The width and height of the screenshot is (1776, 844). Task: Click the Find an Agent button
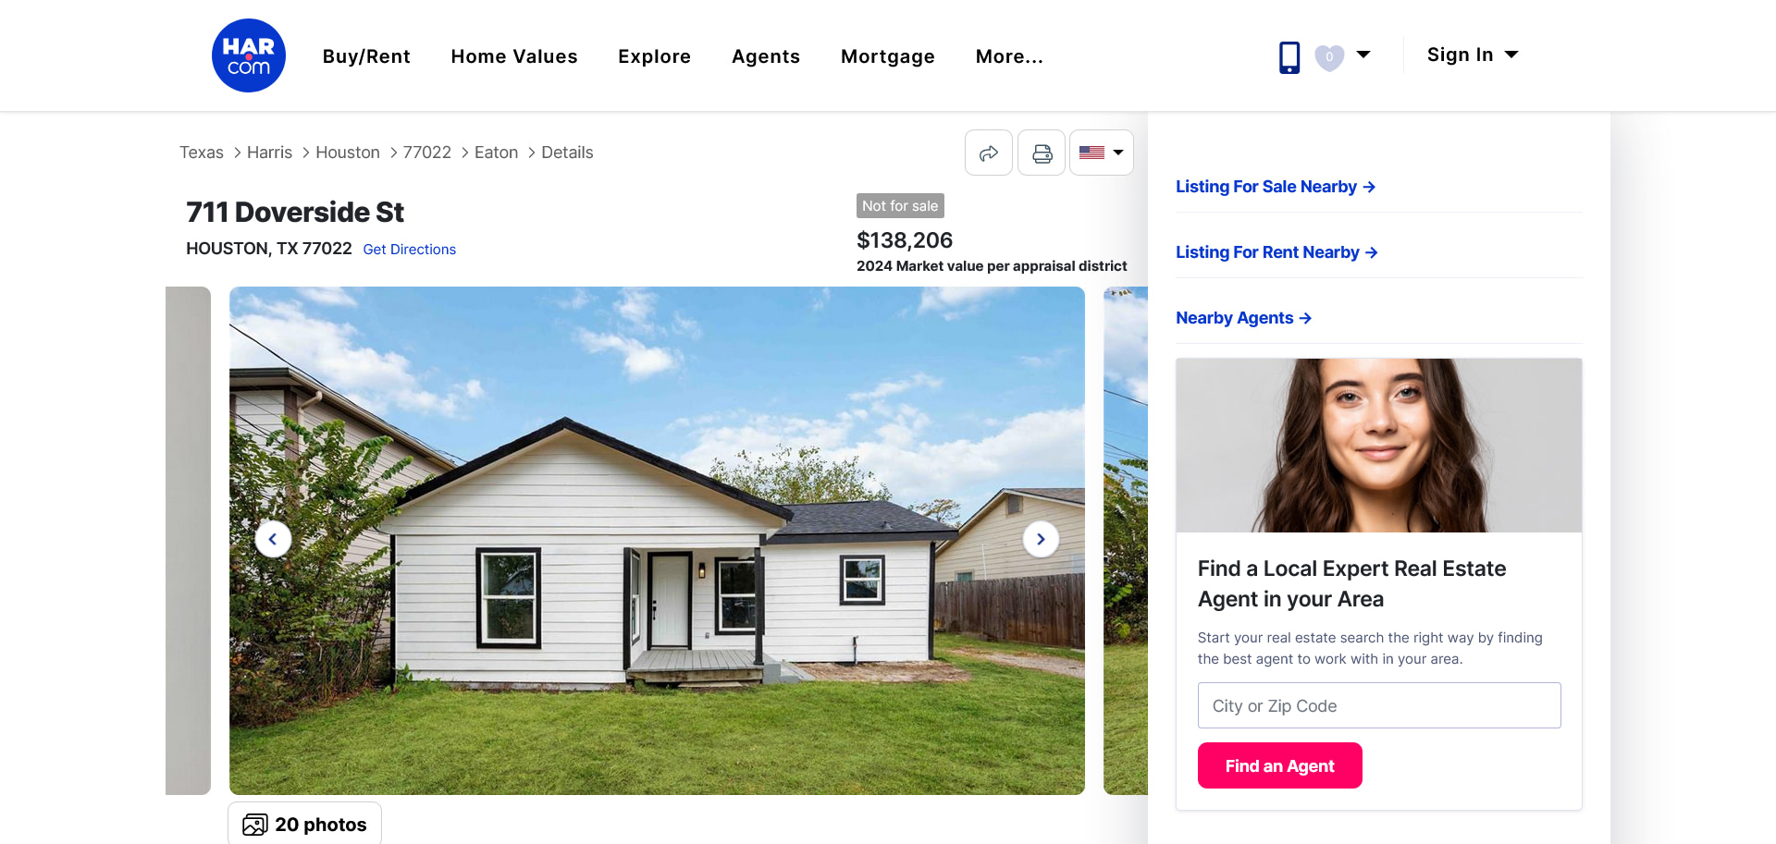[1279, 765]
